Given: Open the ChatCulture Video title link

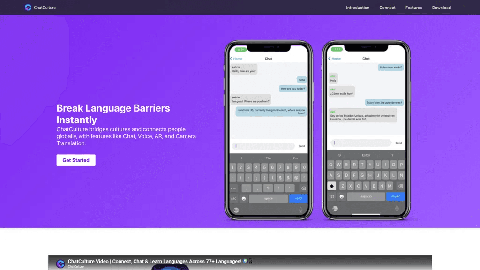Looking at the screenshot, I should point(155,261).
